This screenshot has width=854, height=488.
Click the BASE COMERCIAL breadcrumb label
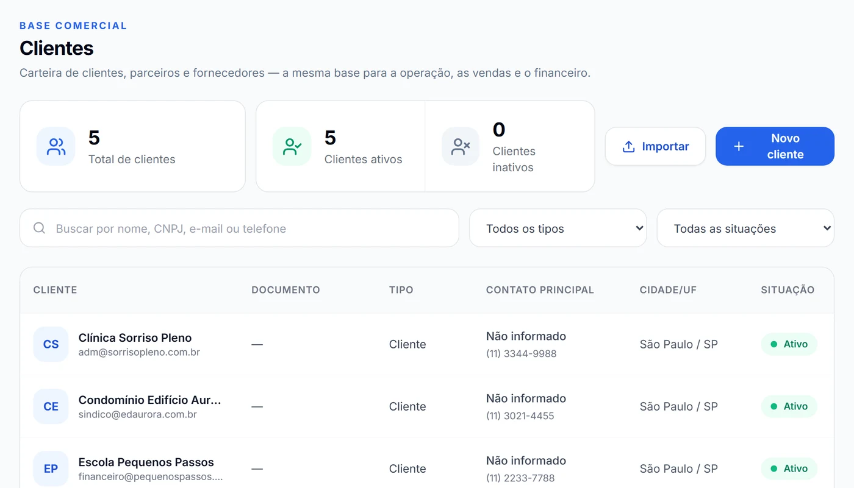(73, 26)
